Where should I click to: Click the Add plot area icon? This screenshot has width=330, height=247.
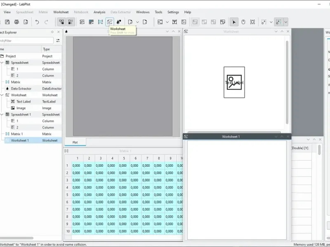tap(160, 22)
